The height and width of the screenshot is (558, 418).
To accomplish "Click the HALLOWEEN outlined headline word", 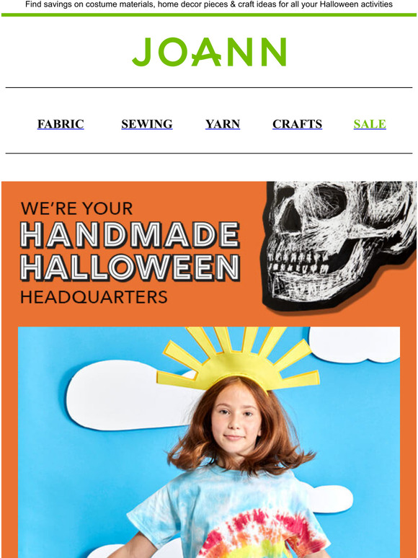I will pos(130,267).
